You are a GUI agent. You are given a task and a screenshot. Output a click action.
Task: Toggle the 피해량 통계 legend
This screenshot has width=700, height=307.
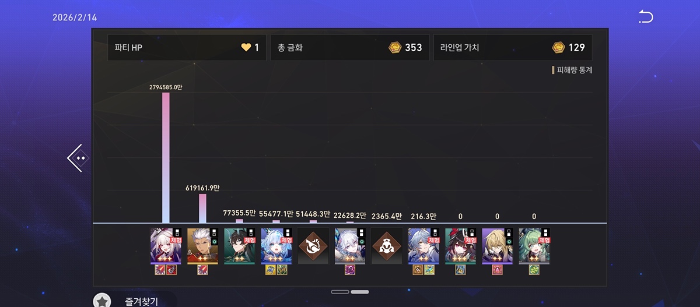pyautogui.click(x=572, y=70)
